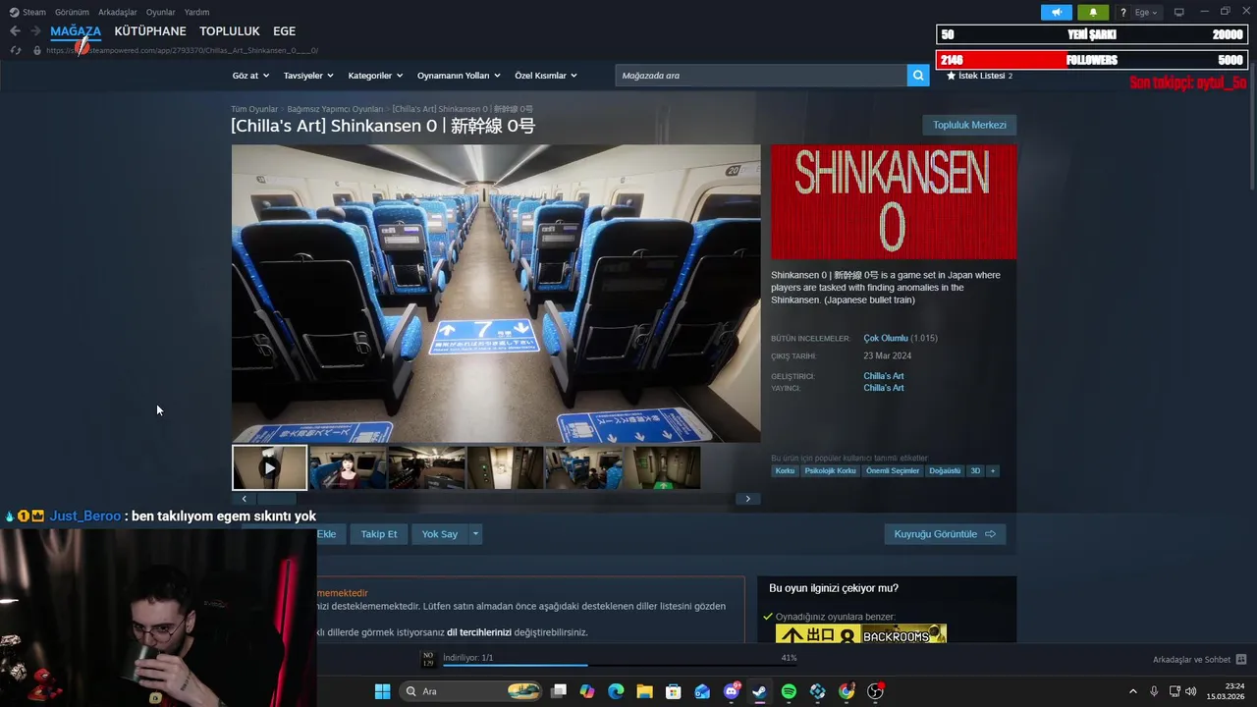The width and height of the screenshot is (1257, 707).
Task: Open the Çok Olumlu reviews link
Action: (886, 339)
